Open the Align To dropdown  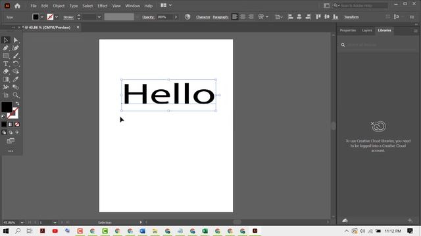click(279, 17)
